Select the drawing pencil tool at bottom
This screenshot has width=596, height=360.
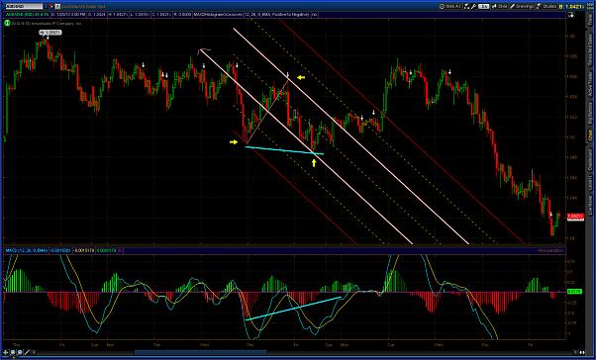[x=27, y=352]
